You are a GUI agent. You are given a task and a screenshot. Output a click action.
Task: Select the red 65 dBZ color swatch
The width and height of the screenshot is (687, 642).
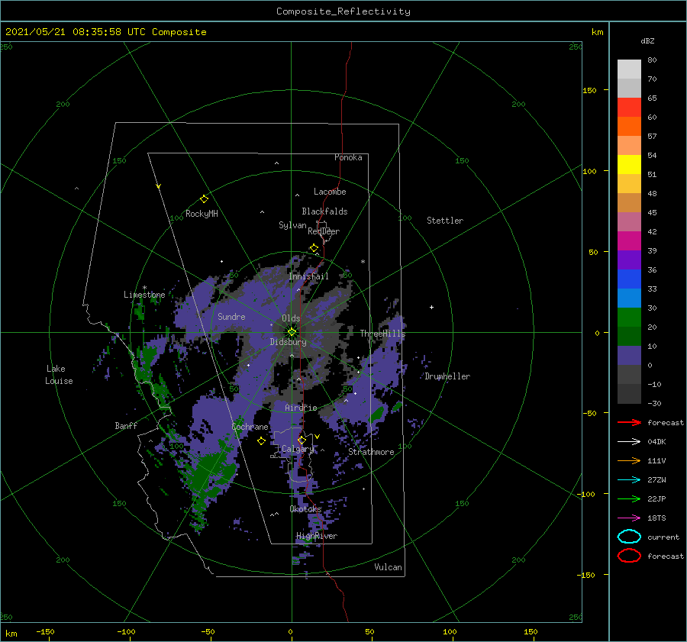click(x=629, y=108)
